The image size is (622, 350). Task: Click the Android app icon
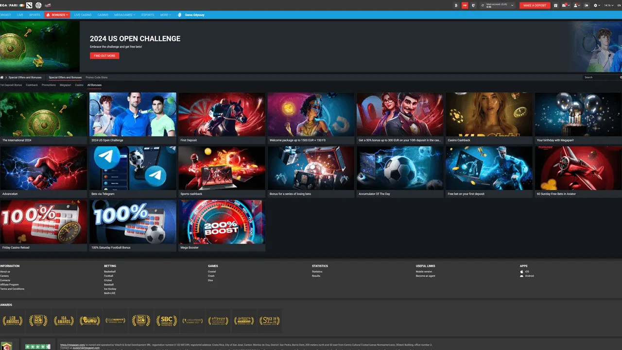coord(522,276)
